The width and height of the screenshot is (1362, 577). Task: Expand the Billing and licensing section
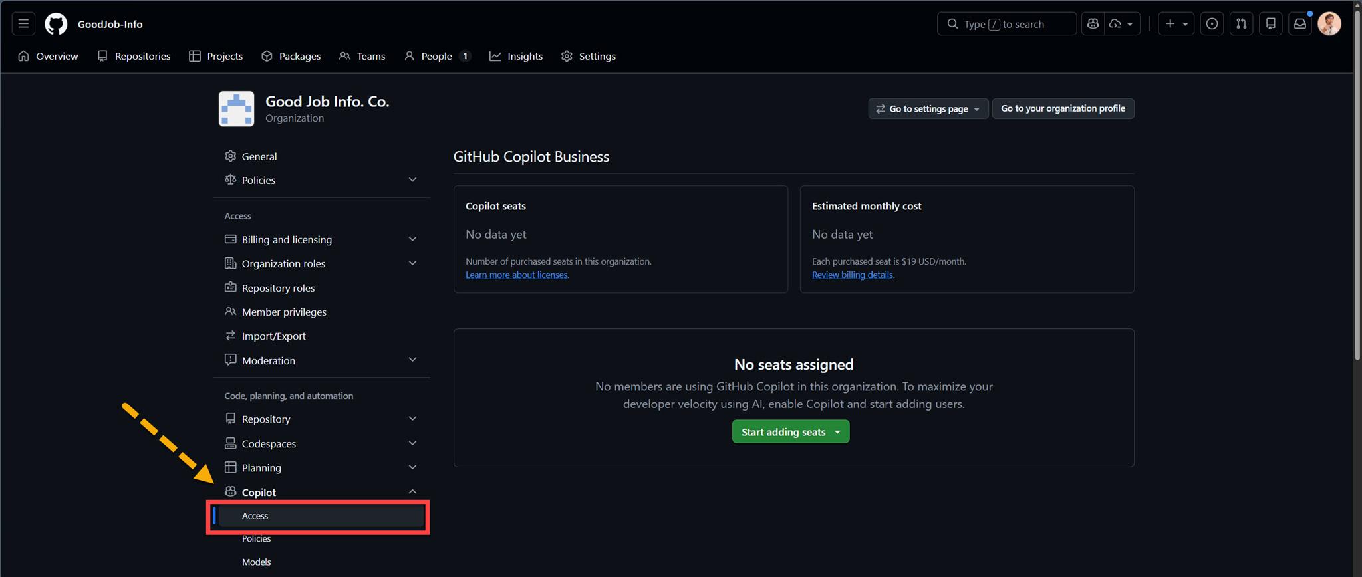point(412,239)
